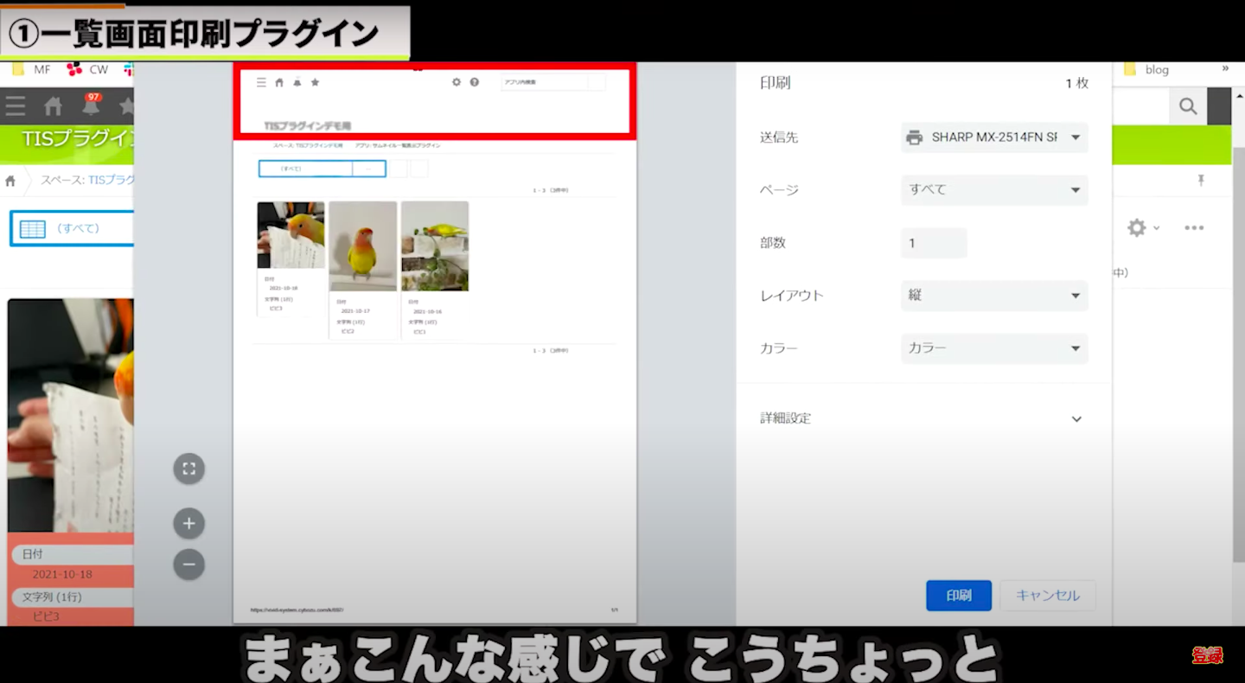Select the (すべて) view selector
Viewport: 1245px width, 683px height.
(x=73, y=228)
